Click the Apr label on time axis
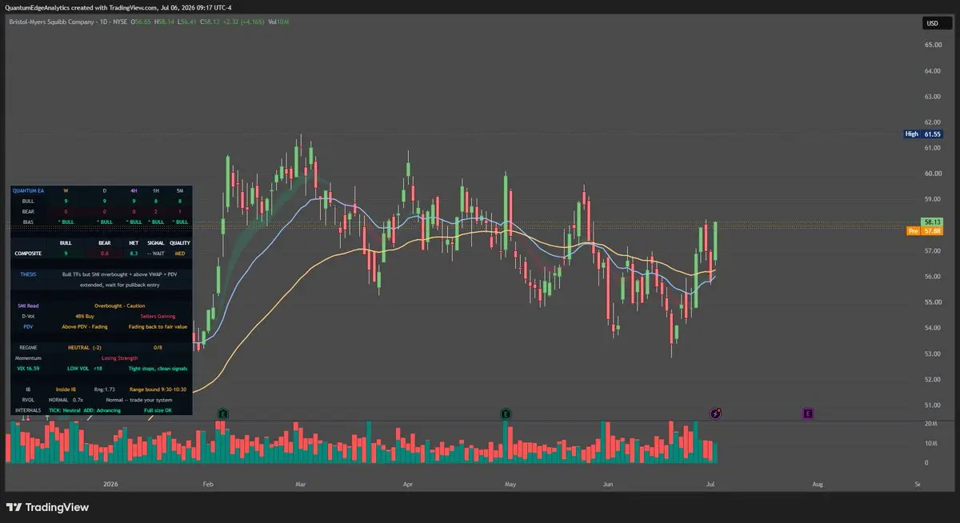The image size is (960, 523). (x=407, y=484)
